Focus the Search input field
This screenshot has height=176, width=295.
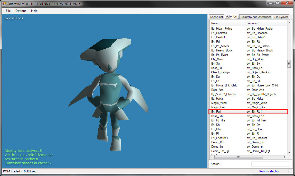pyautogui.click(x=270, y=164)
